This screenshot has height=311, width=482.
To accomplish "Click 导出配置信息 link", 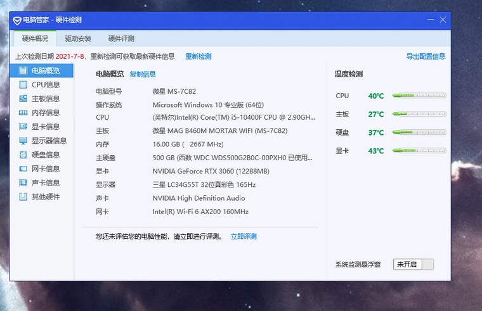I will click(x=426, y=56).
